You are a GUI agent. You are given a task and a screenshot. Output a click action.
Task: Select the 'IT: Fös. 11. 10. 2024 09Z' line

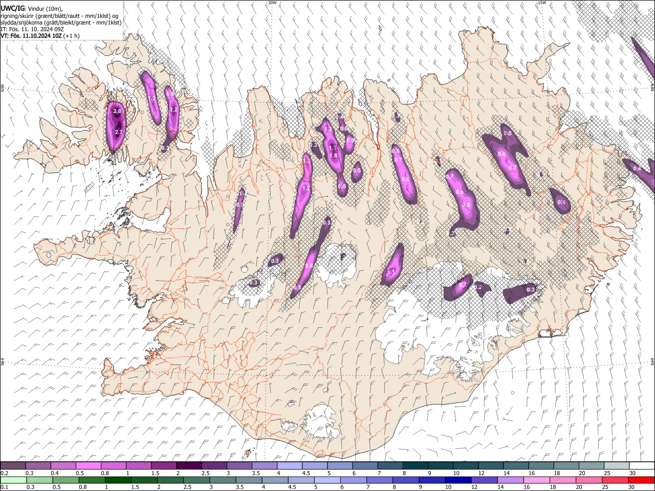[32, 29]
